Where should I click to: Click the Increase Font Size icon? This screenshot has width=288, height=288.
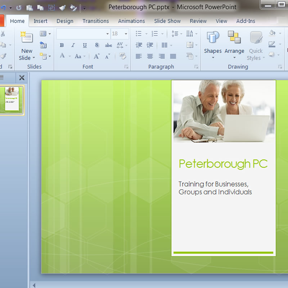[x=96, y=56]
